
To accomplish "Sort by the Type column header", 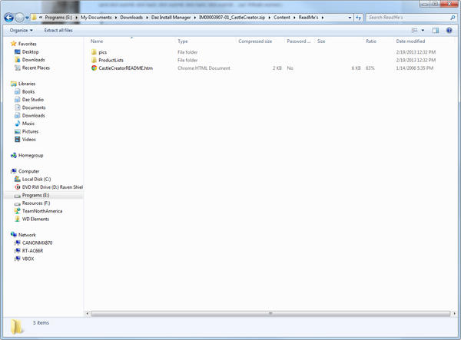I will point(183,41).
